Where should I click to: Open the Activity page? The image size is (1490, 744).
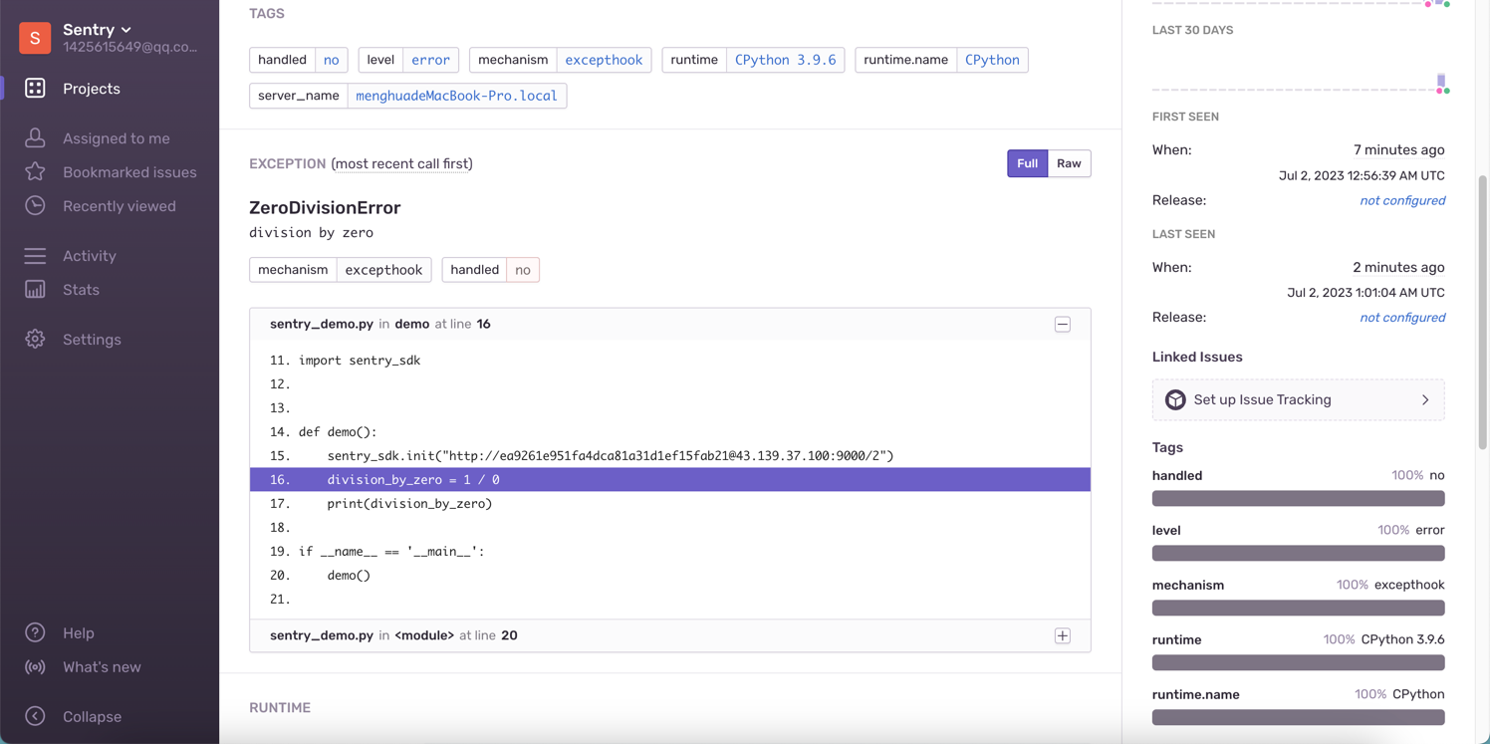click(89, 256)
